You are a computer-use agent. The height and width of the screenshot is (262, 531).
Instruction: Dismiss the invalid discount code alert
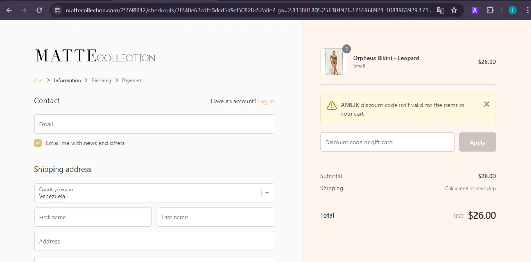(486, 104)
